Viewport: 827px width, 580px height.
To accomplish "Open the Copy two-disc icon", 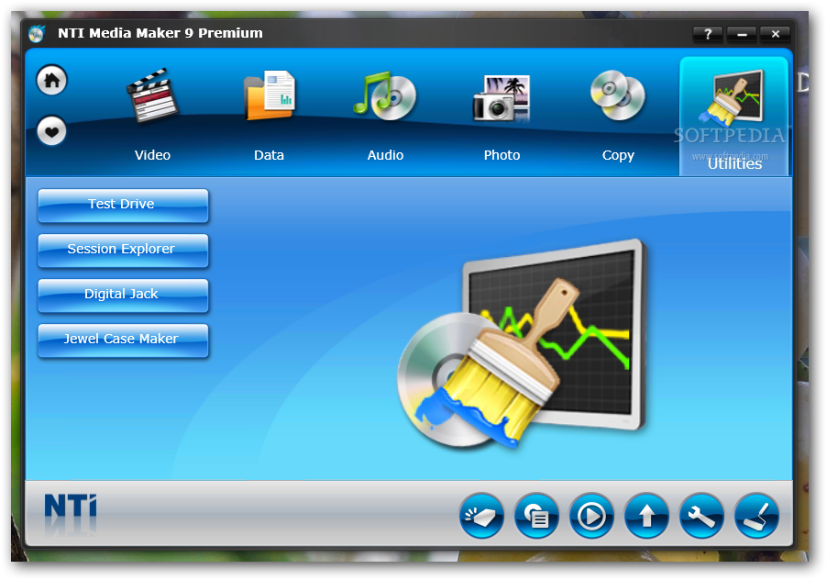I will pyautogui.click(x=618, y=95).
